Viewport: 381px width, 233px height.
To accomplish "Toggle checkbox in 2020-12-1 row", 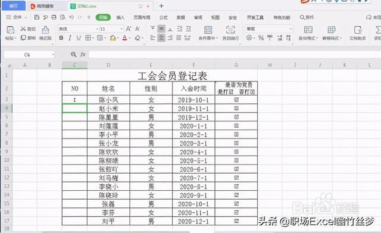I will 236,221.
